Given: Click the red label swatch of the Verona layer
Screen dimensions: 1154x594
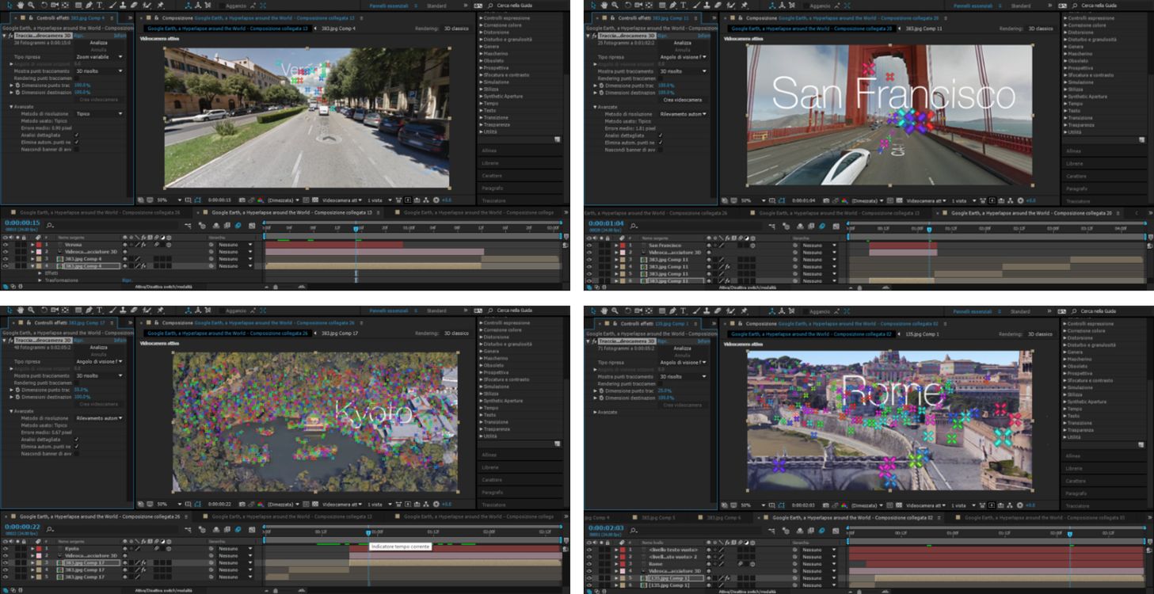Looking at the screenshot, I should pyautogui.click(x=39, y=245).
